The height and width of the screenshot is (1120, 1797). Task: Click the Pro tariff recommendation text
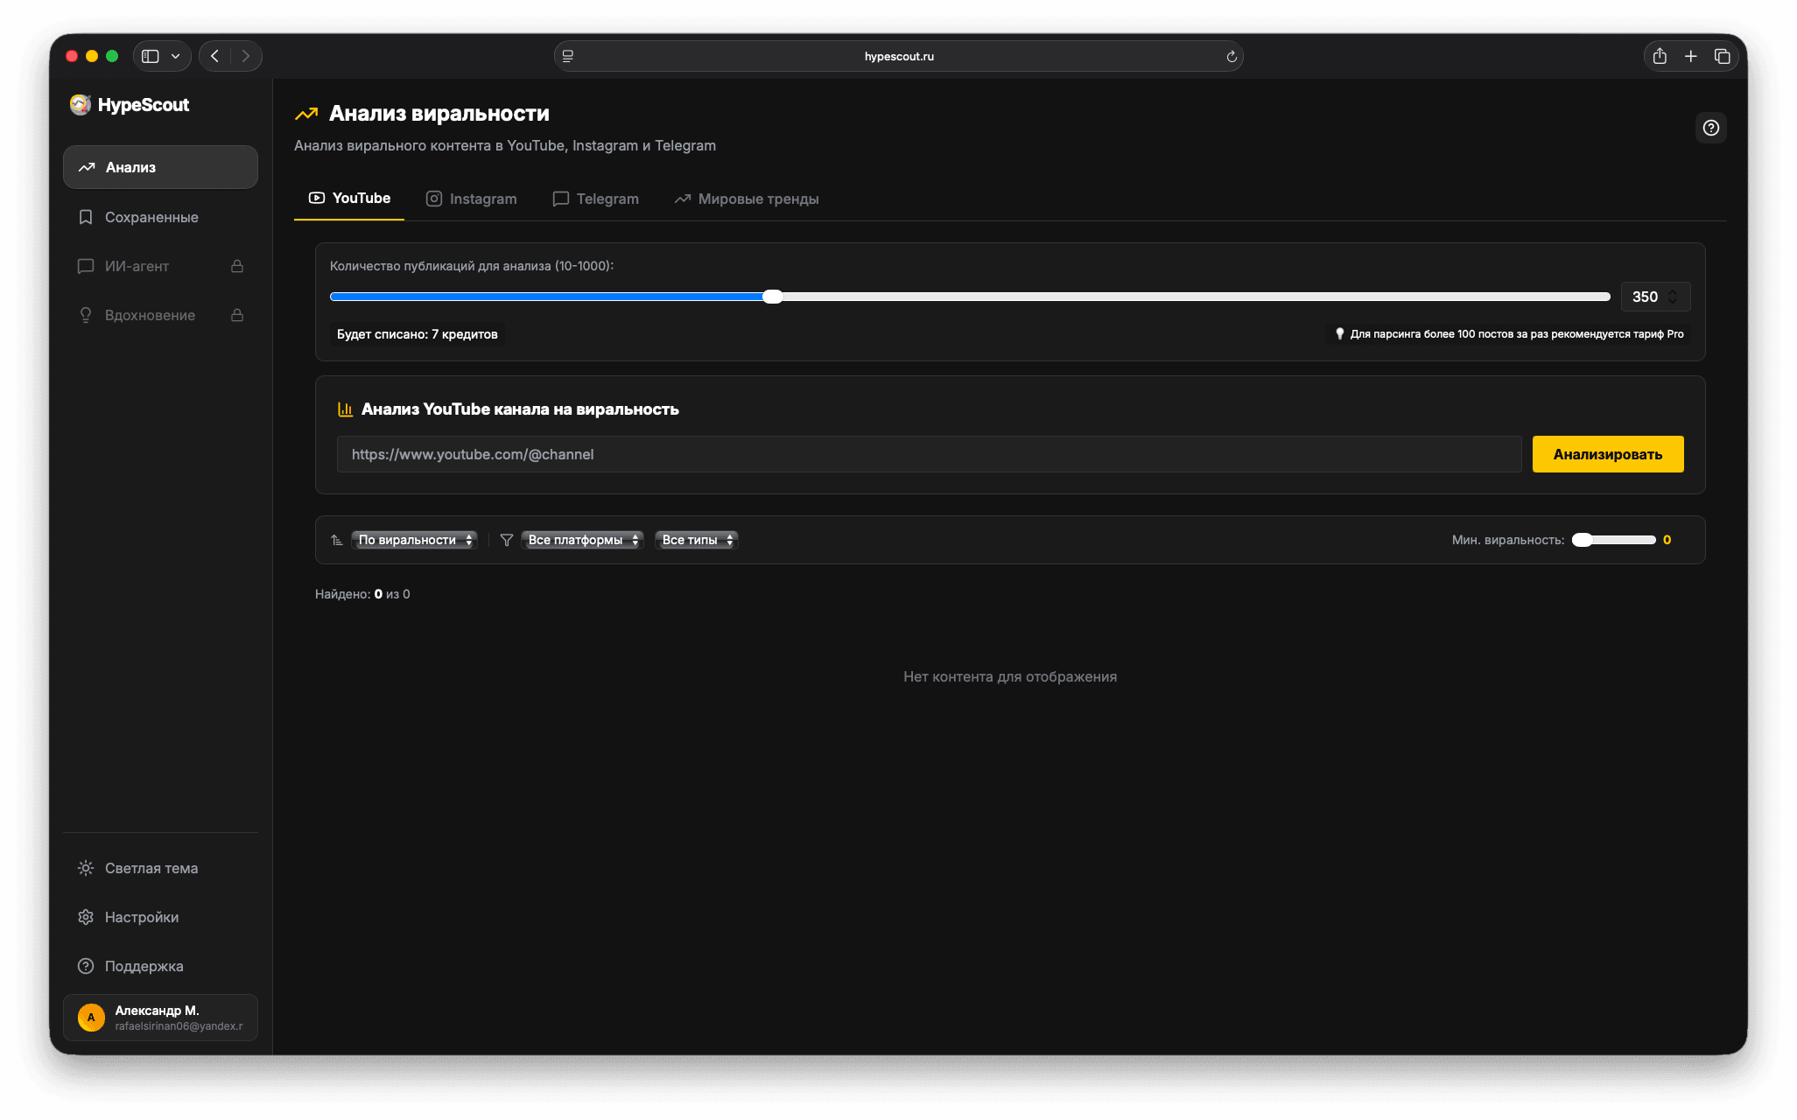(1517, 333)
